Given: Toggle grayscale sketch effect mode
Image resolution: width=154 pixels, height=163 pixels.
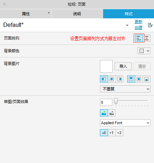Looking at the screenshot, I should (112, 113).
